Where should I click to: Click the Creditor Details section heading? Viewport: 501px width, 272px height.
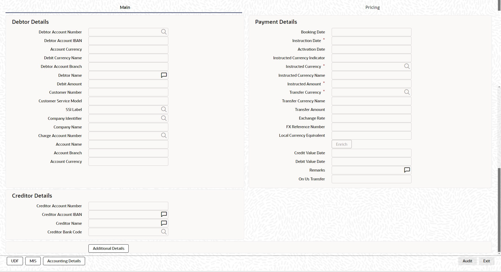pos(32,196)
